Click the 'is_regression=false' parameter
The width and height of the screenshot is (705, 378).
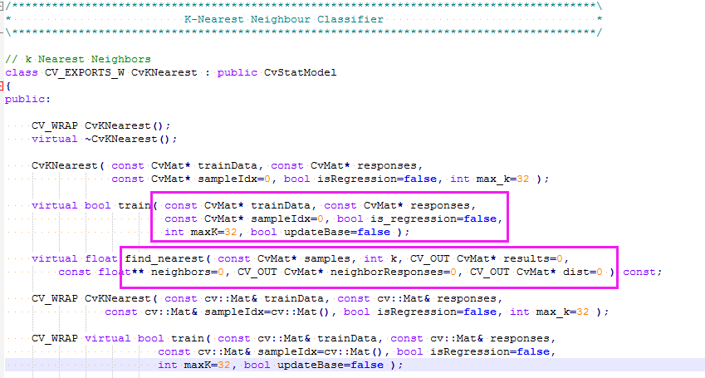433,218
